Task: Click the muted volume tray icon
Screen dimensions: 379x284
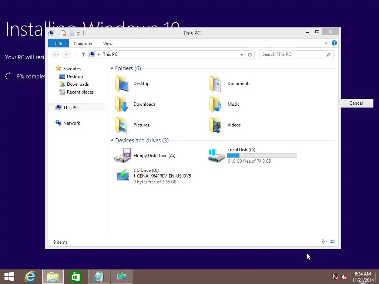Action: click(344, 277)
